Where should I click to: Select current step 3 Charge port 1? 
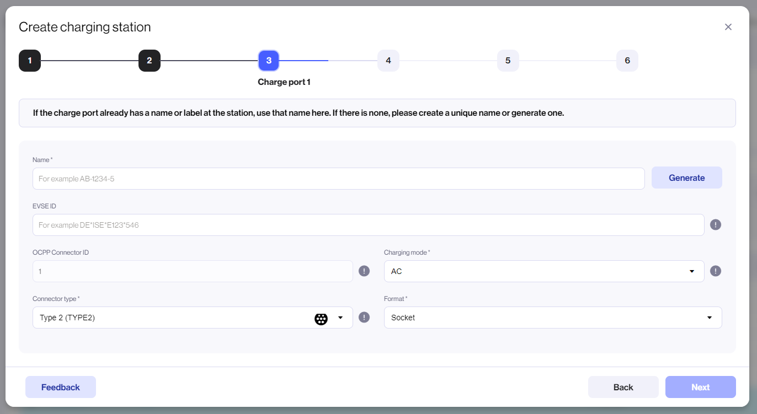point(269,61)
